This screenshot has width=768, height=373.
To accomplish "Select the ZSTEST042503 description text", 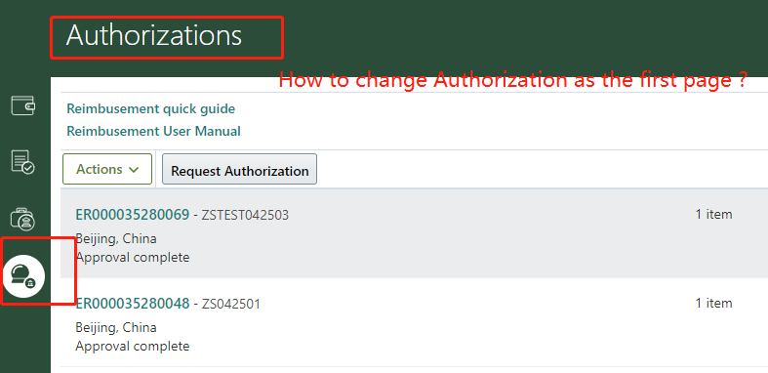I will coord(245,215).
